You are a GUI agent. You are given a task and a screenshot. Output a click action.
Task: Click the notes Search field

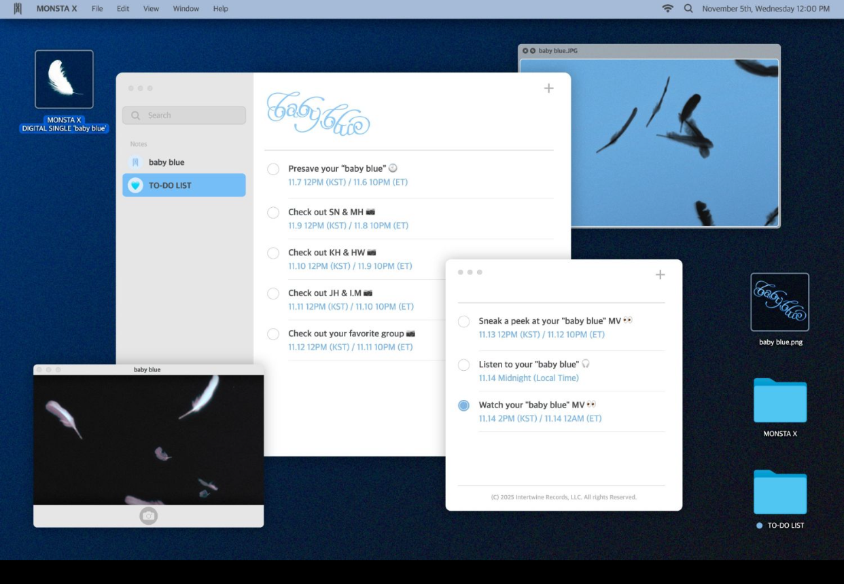(x=183, y=115)
